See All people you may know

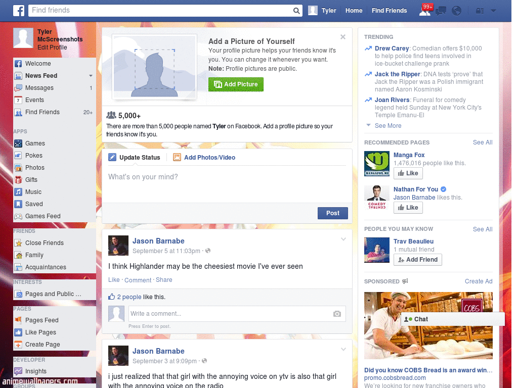(x=482, y=229)
